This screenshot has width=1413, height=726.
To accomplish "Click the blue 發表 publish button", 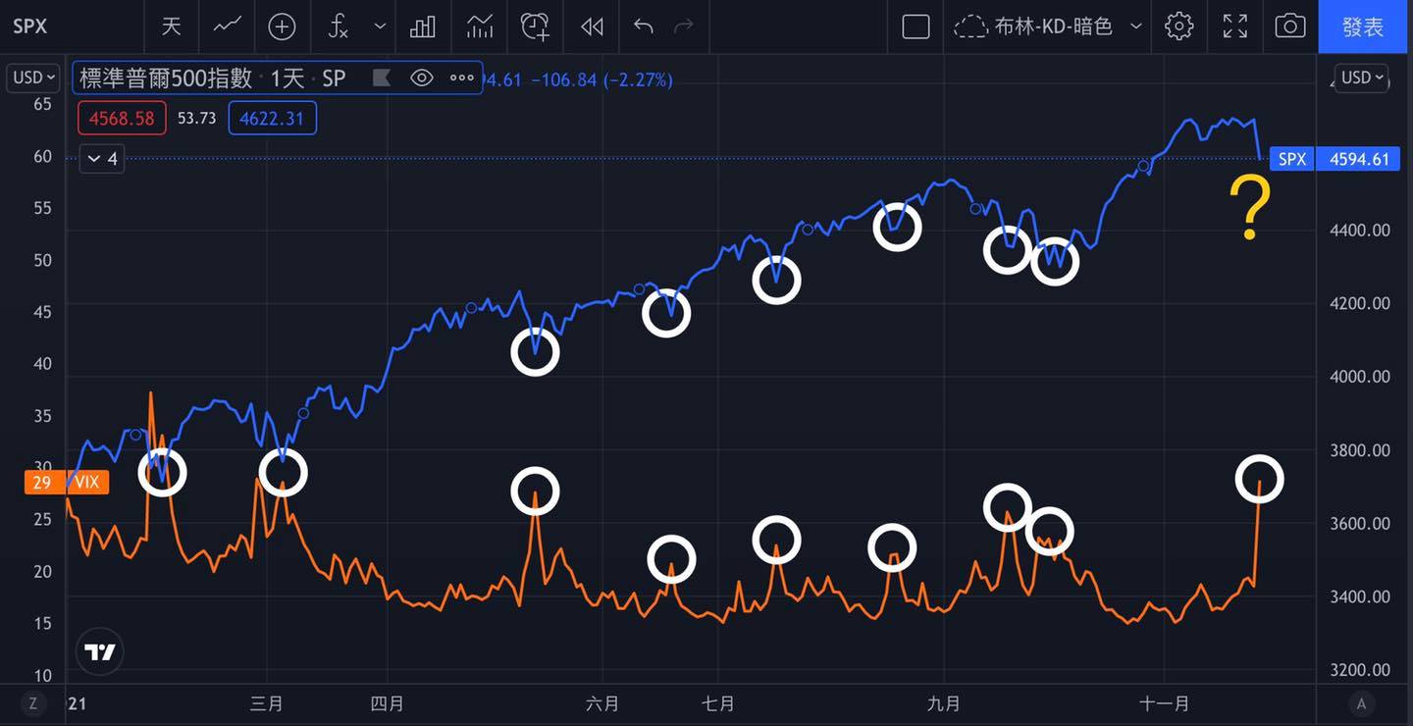I will pyautogui.click(x=1363, y=26).
